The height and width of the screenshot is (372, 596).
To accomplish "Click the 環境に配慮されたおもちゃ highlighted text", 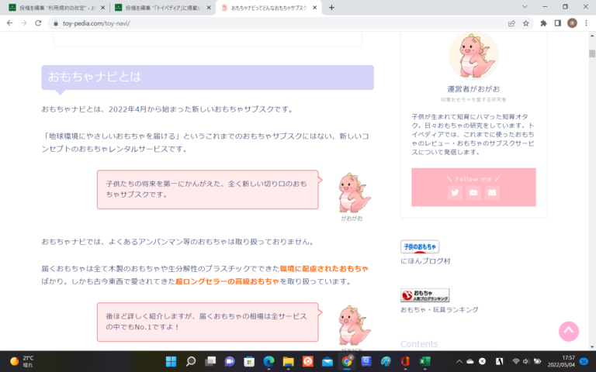I will 324,268.
